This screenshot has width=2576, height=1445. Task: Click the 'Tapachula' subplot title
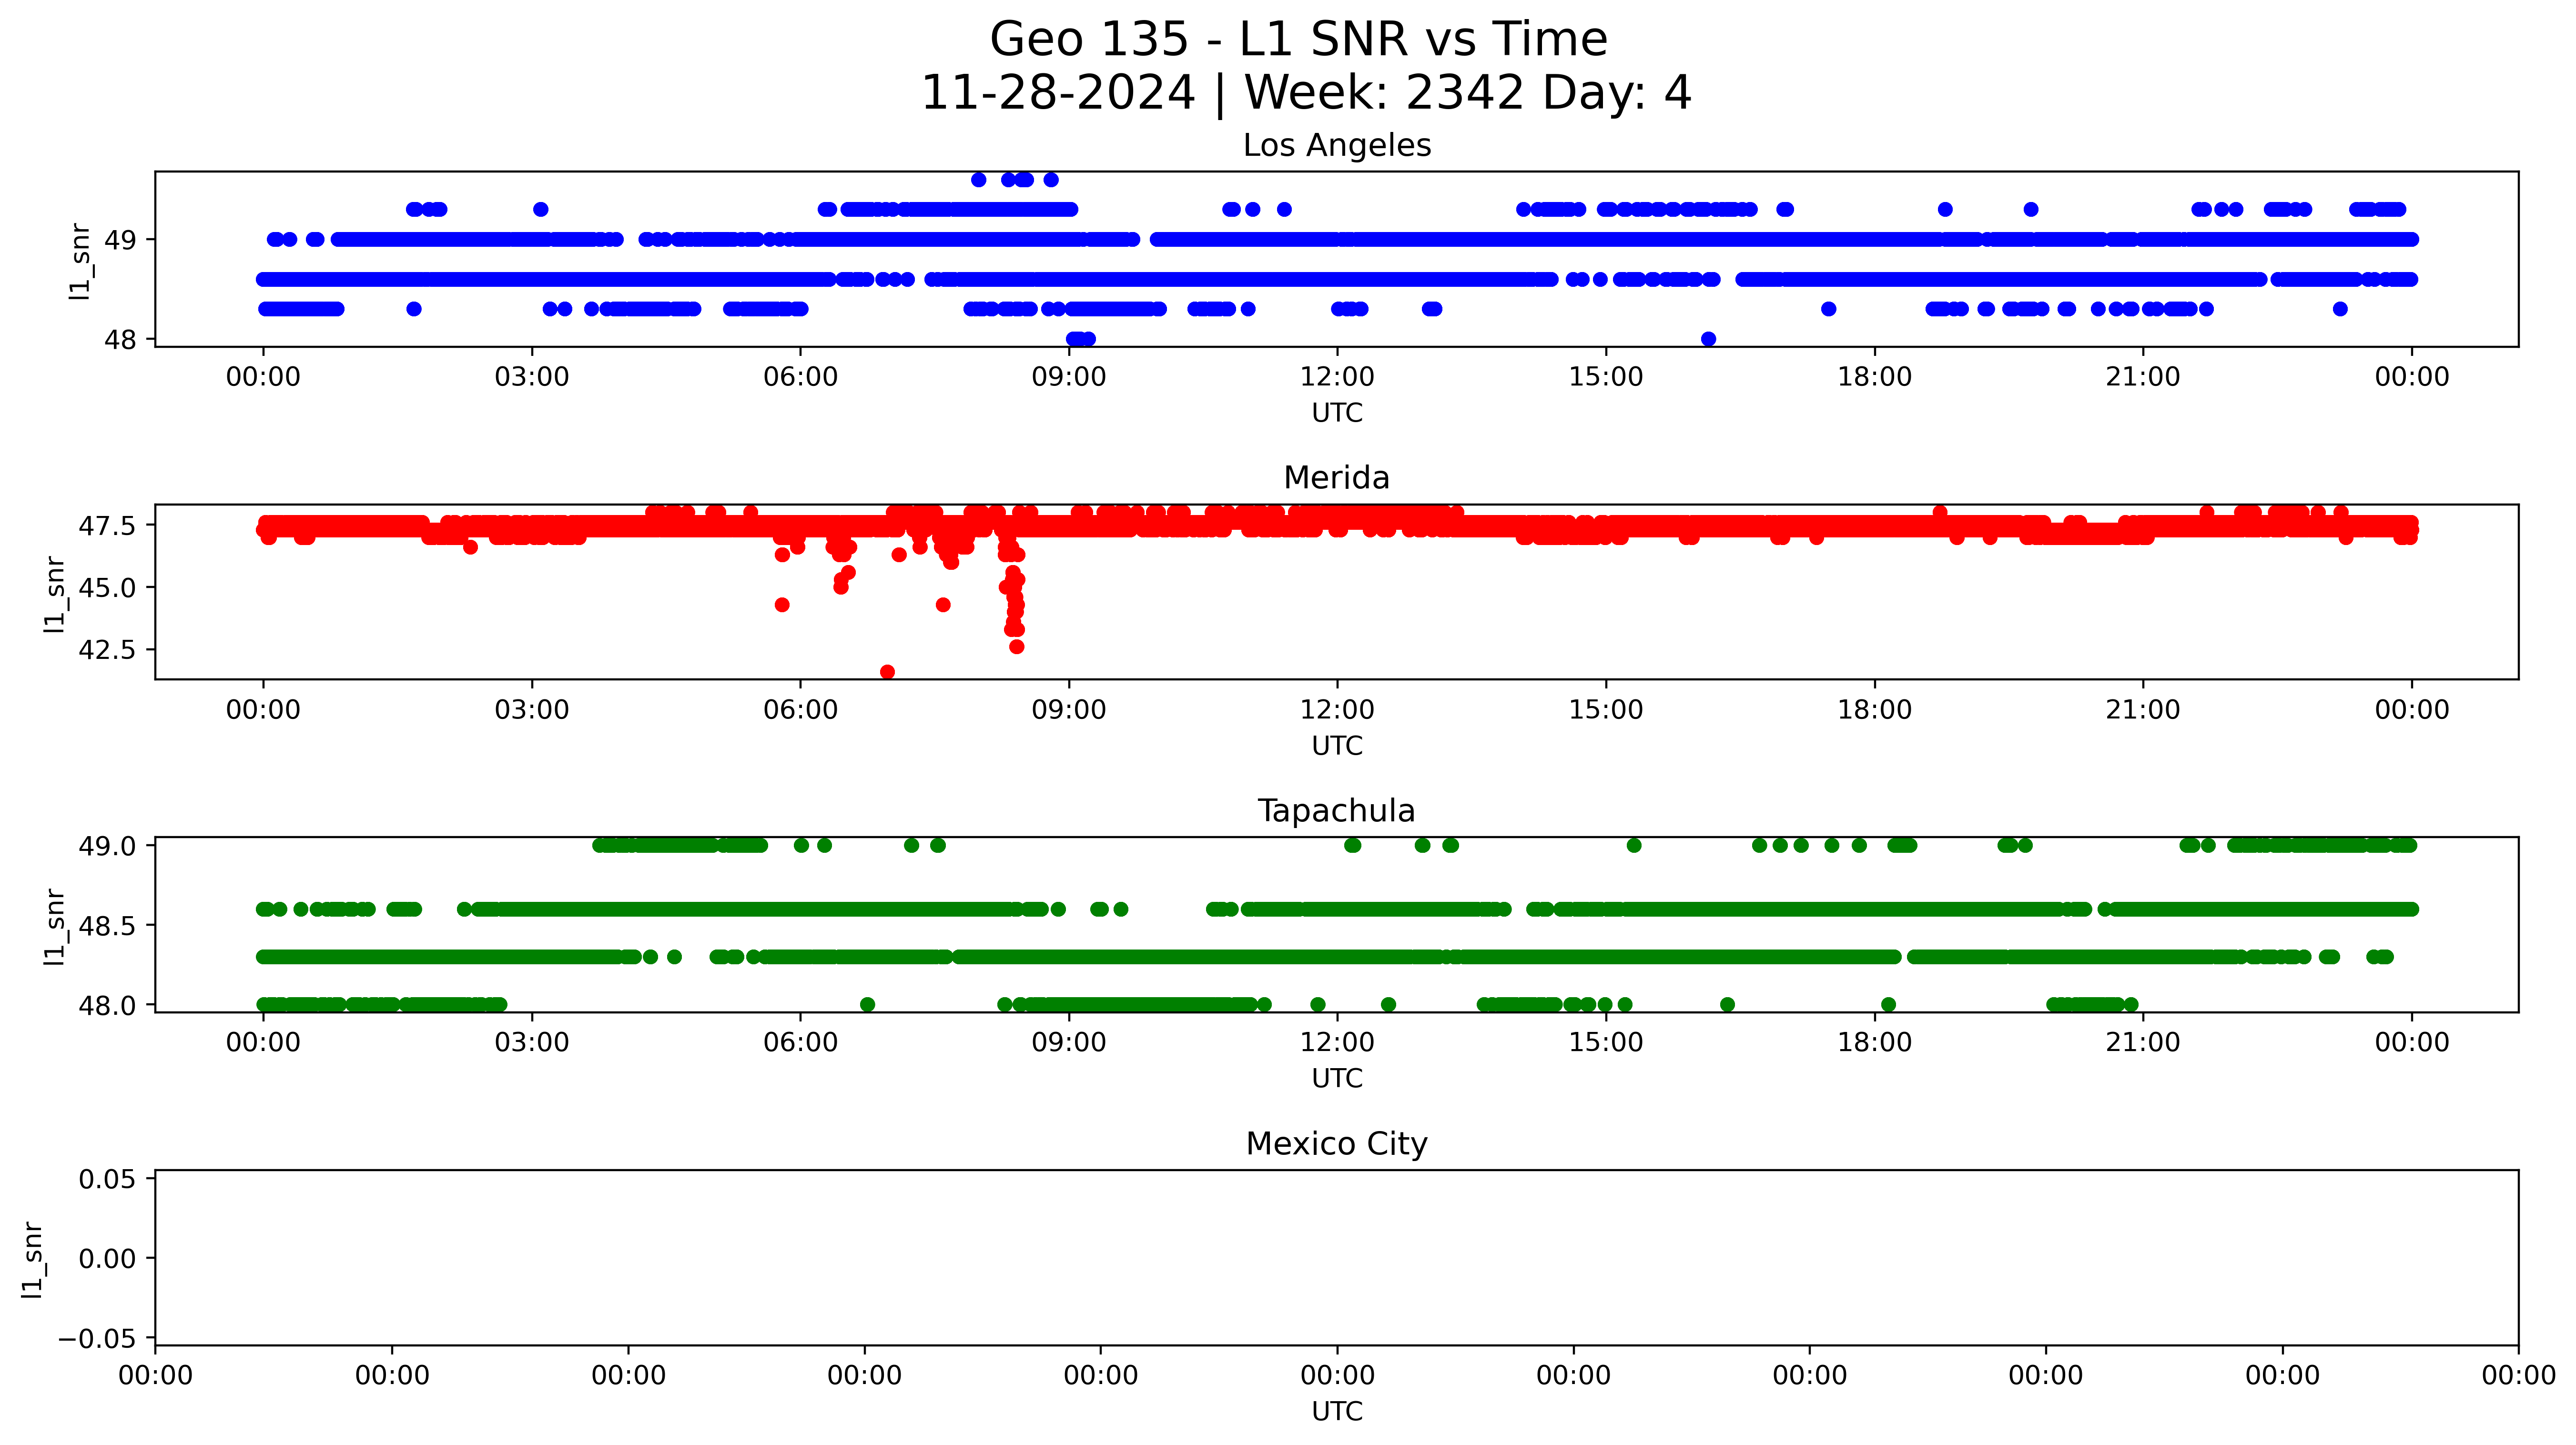coord(1336,811)
